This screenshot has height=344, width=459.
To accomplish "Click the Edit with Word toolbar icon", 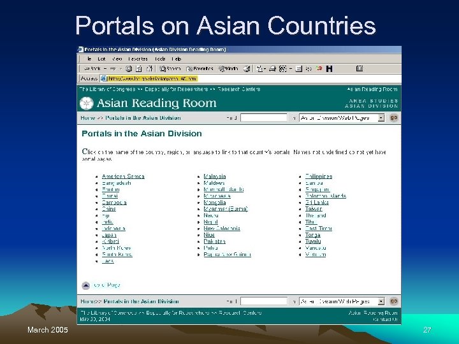I will 282,69.
